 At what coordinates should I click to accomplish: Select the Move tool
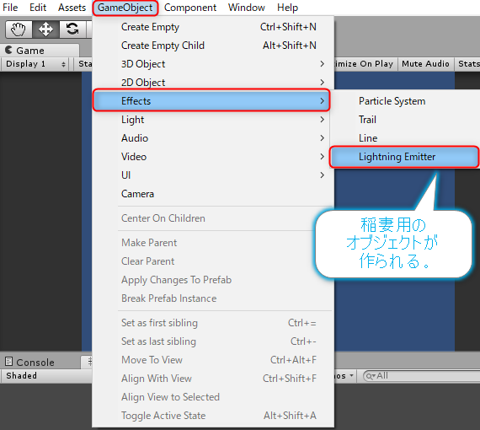(x=45, y=30)
